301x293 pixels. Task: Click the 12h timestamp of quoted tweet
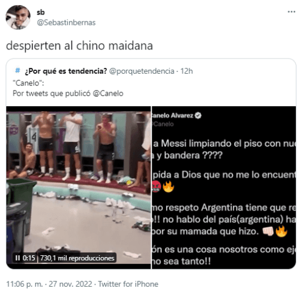(186, 71)
